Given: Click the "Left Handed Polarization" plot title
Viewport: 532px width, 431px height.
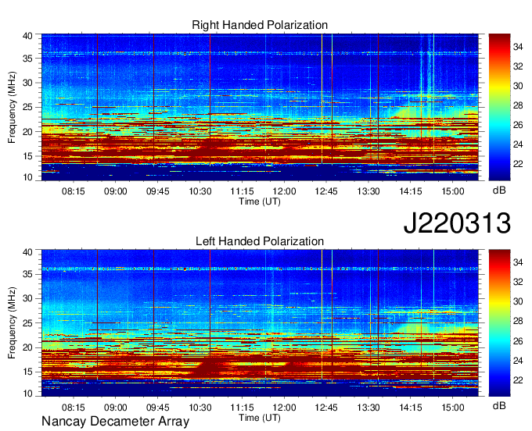Looking at the screenshot, I should point(260,241).
